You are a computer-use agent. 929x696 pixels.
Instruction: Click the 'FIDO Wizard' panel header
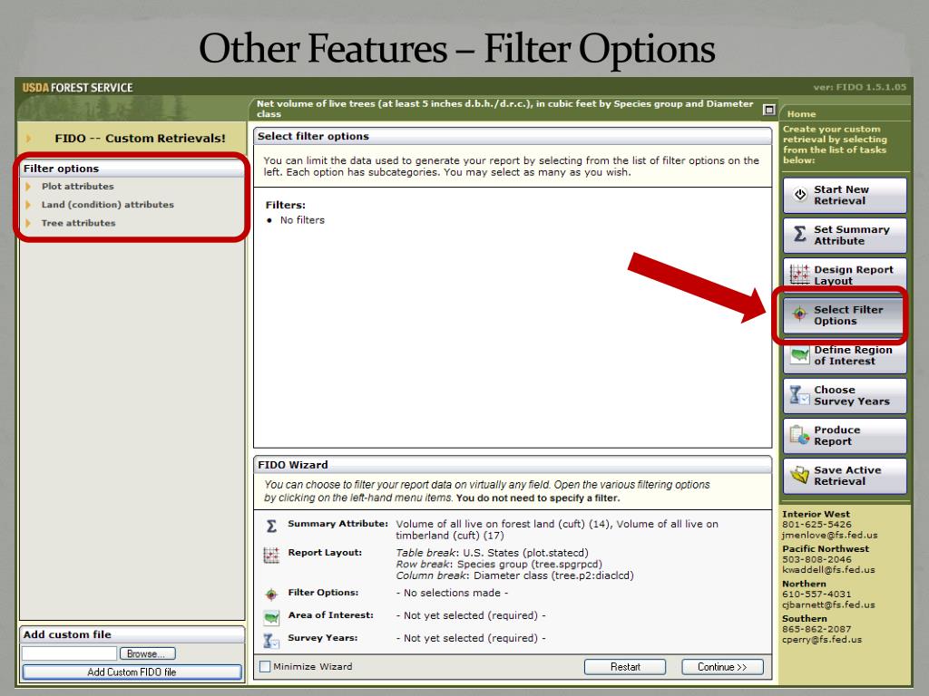(x=513, y=465)
